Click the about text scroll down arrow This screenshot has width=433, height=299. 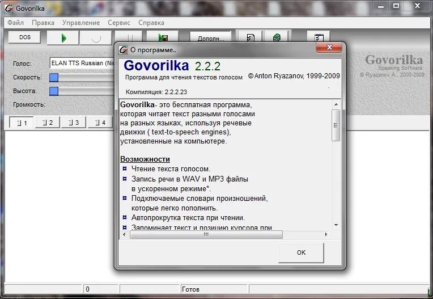click(x=336, y=225)
